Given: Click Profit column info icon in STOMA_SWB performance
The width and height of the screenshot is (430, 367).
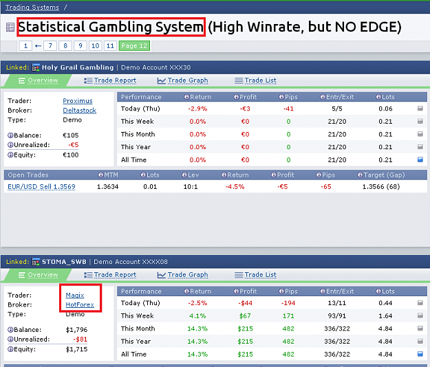Looking at the screenshot, I should 236,291.
